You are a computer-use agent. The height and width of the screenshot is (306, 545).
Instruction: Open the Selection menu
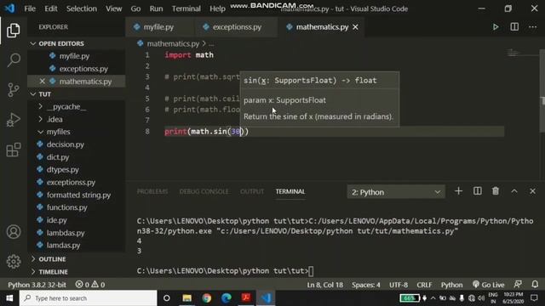pyautogui.click(x=82, y=8)
